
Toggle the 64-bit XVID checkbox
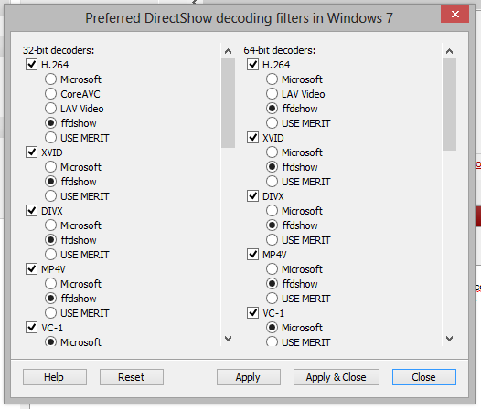point(252,138)
